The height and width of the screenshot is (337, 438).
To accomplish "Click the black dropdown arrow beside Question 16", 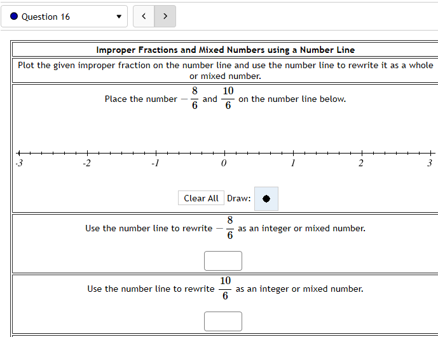I will pyautogui.click(x=118, y=17).
